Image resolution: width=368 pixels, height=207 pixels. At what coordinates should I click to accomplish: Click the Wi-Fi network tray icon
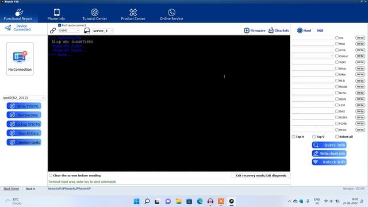[326, 201]
